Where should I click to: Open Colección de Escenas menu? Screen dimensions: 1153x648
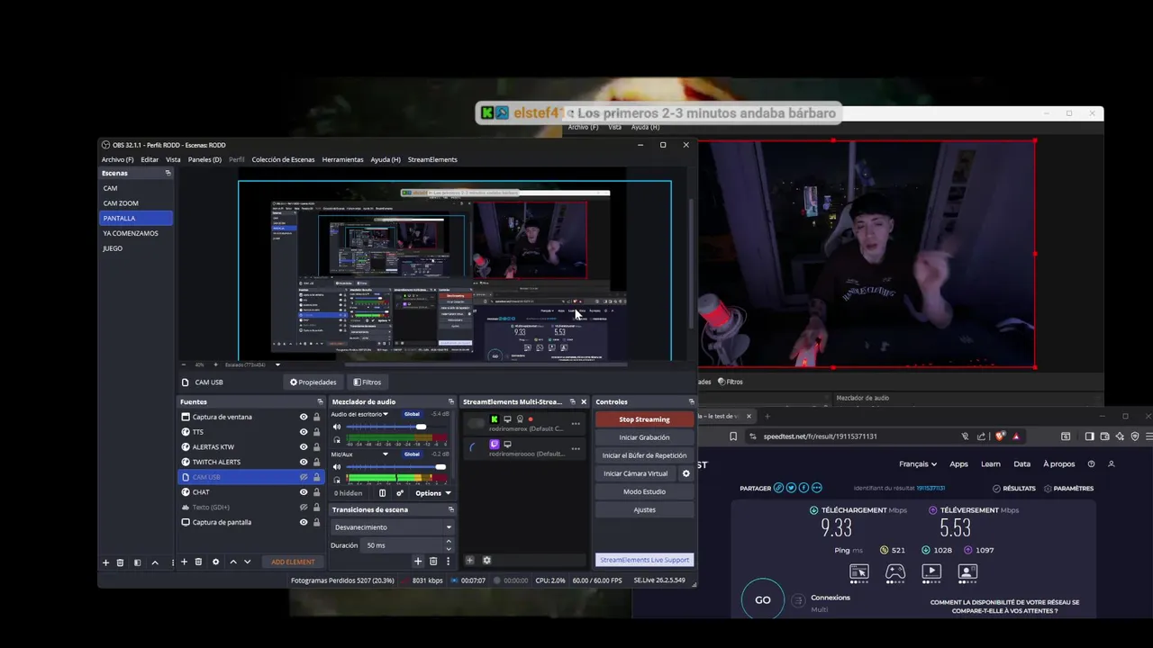pyautogui.click(x=283, y=159)
